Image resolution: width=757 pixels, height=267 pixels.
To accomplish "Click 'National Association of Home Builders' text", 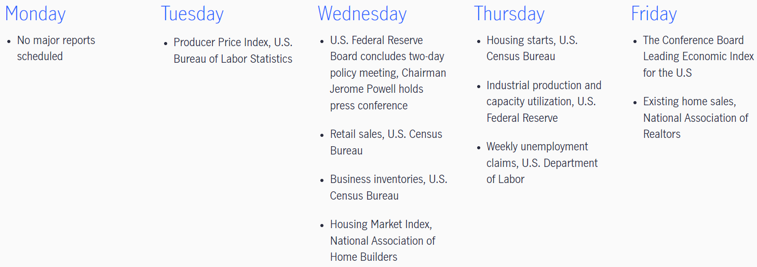I will point(383,248).
